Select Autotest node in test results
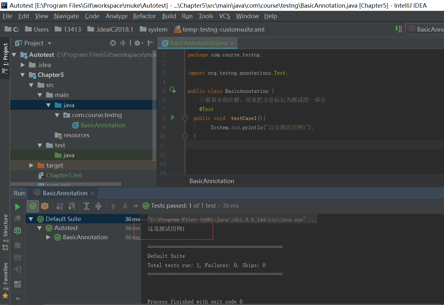The height and width of the screenshot is (305, 444). pyautogui.click(x=66, y=228)
